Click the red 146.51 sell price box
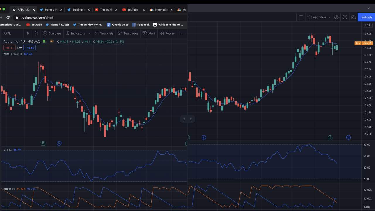The image size is (375, 211). tap(9, 48)
